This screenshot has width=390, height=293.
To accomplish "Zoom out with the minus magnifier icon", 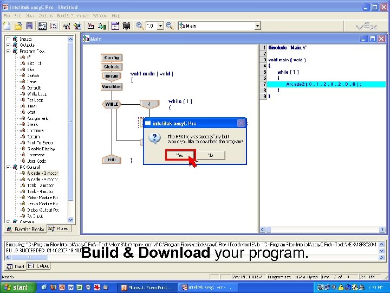I will [x=170, y=26].
